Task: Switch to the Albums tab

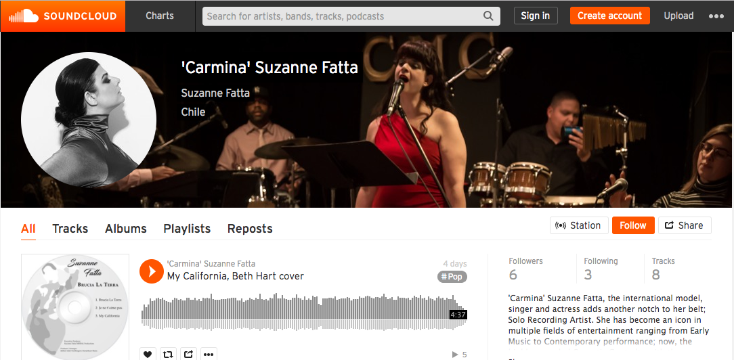Action: tap(125, 229)
